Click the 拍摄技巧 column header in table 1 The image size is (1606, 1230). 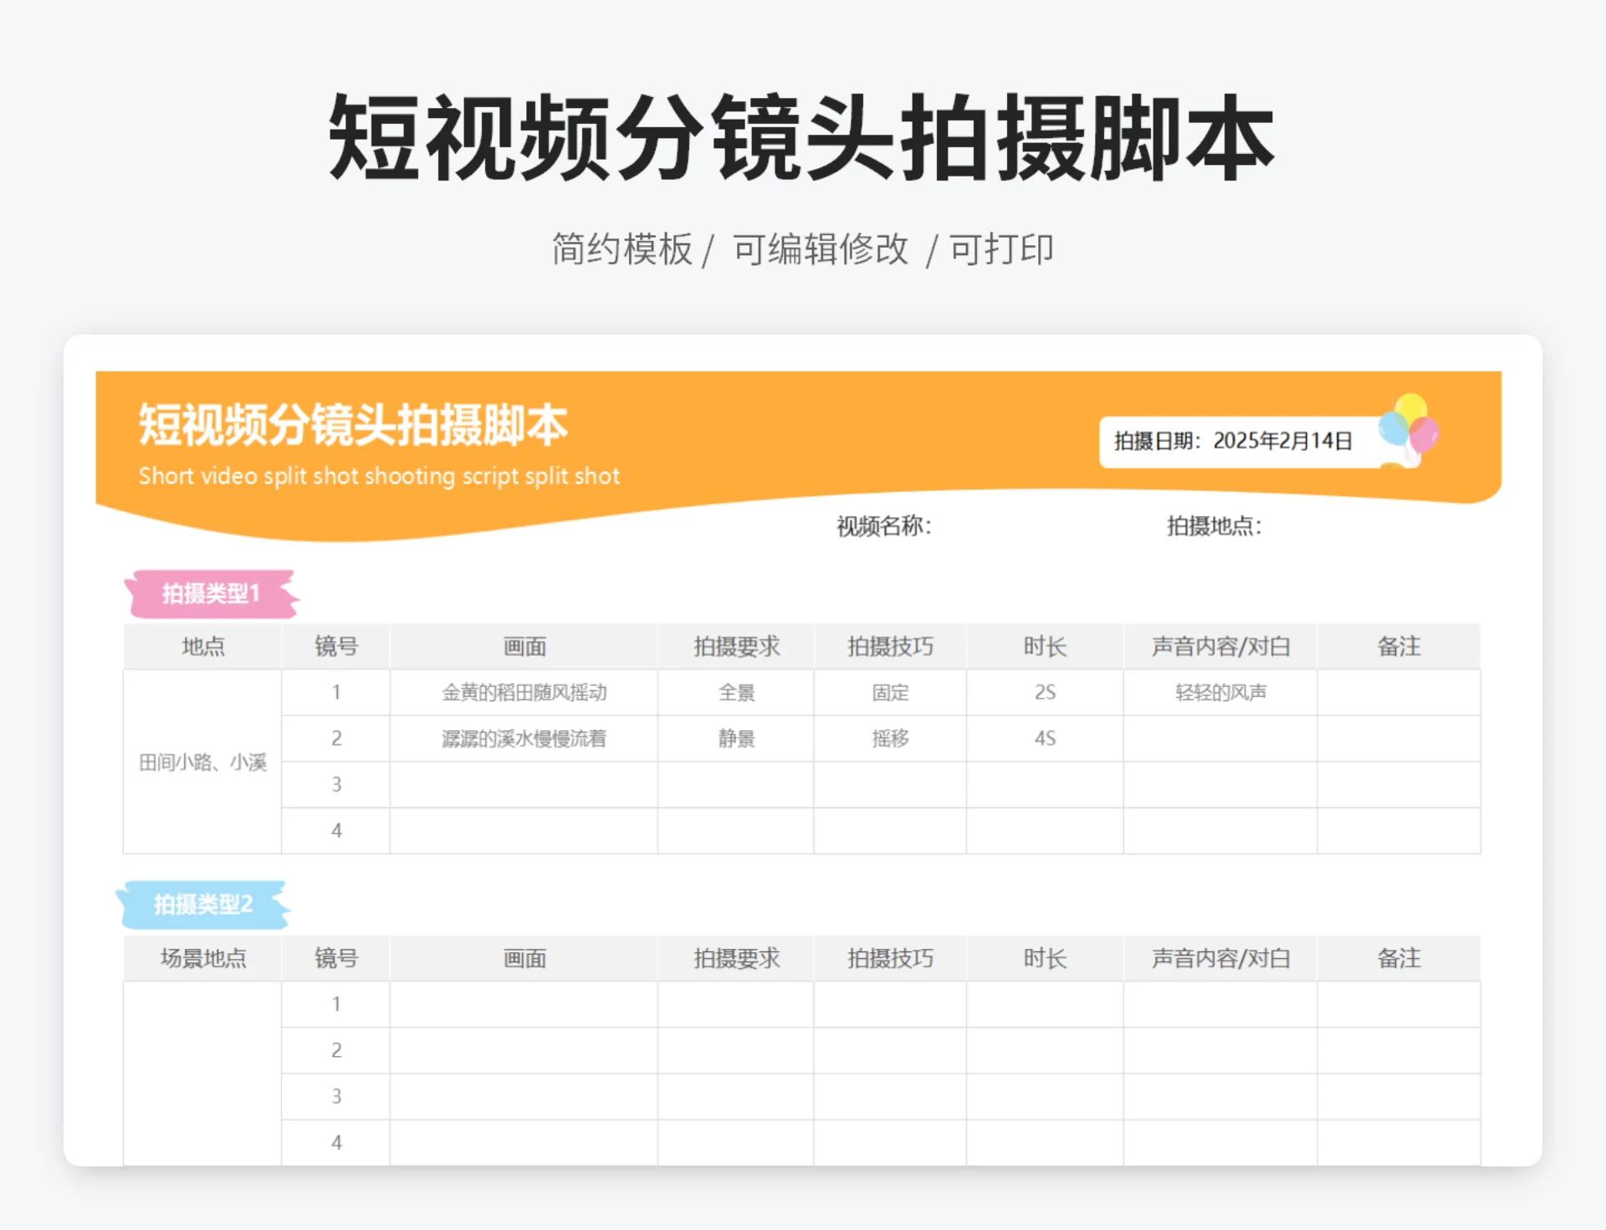pos(890,646)
